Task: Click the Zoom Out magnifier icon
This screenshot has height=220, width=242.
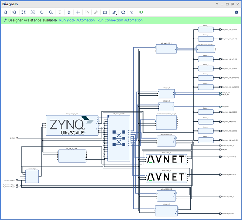Action: pos(14,12)
